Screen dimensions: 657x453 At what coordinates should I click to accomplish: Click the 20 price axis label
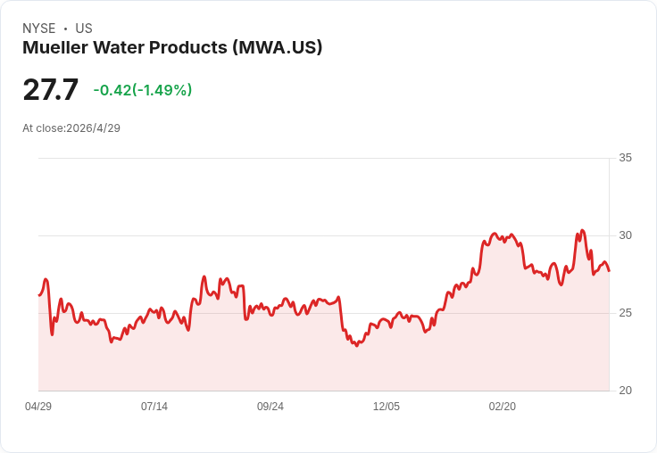[x=625, y=391]
